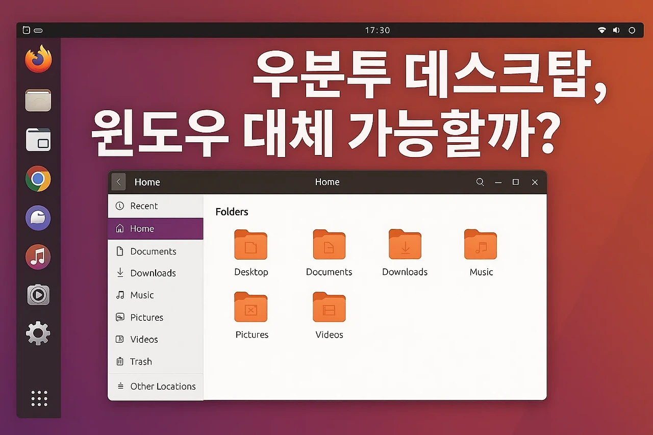Open the beige Files folder in dock
The width and height of the screenshot is (653, 435).
(x=38, y=100)
